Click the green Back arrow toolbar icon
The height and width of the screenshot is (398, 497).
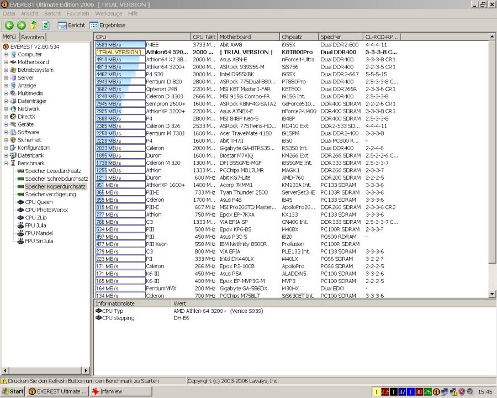9,25
